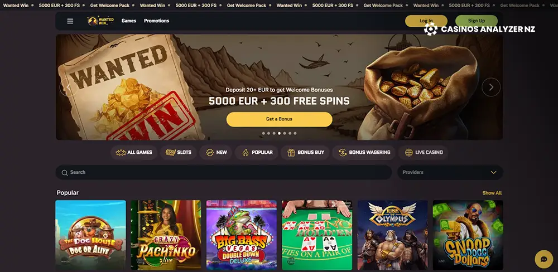Go to previous banner slide arrow
The width and height of the screenshot is (558, 272).
pos(68,87)
